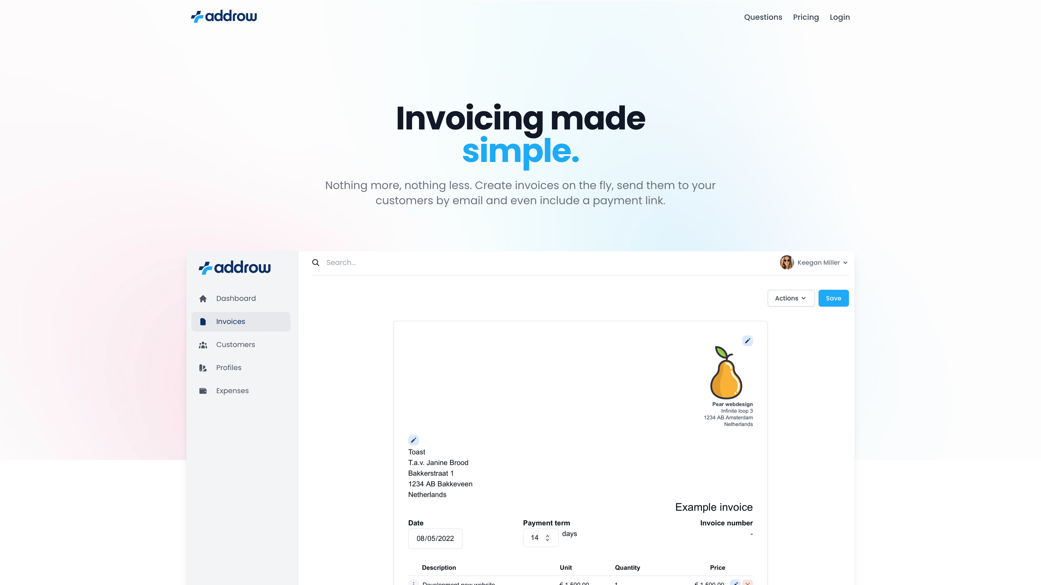1041x585 pixels.
Task: Click the Profiles sidebar icon
Action: click(x=203, y=367)
